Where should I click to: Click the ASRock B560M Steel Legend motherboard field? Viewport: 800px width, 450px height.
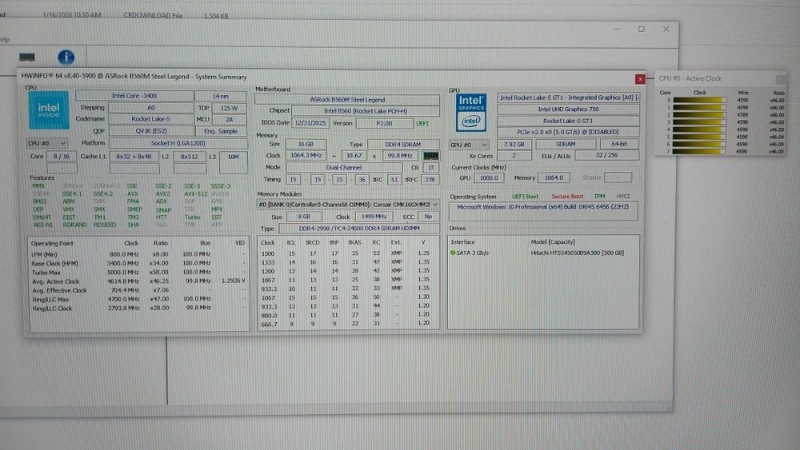pyautogui.click(x=347, y=100)
